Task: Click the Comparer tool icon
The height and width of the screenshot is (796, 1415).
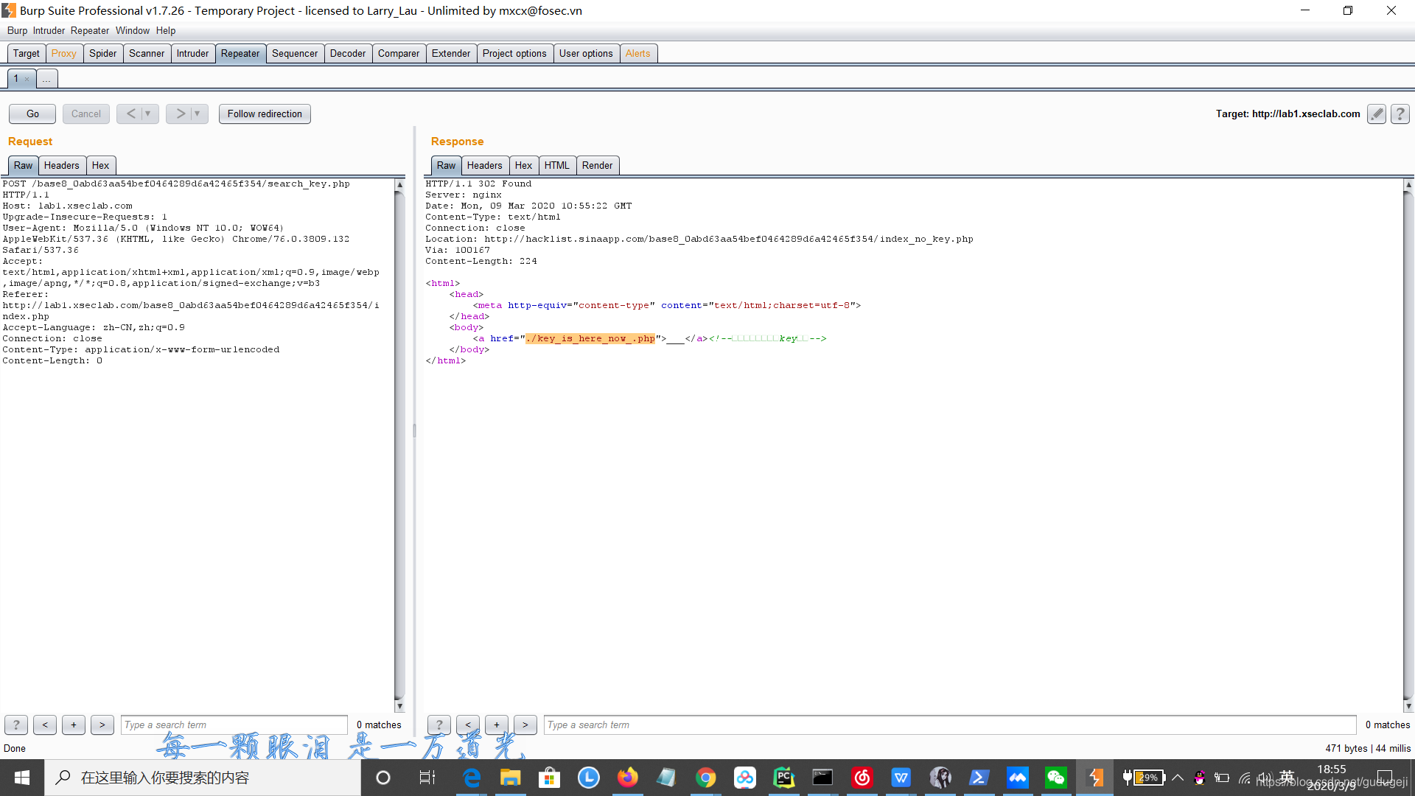Action: [x=399, y=52]
